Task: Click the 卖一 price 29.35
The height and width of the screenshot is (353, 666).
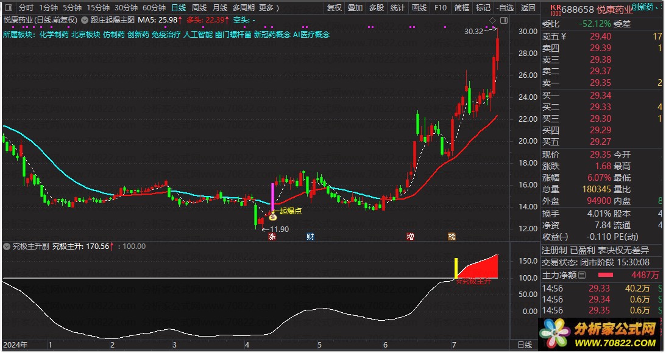Action: [600, 83]
